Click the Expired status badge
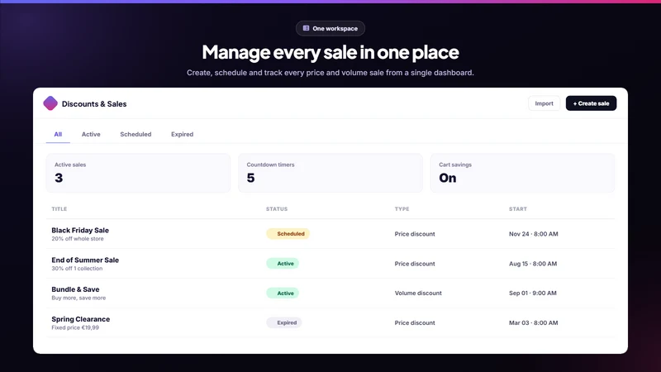 tap(284, 322)
